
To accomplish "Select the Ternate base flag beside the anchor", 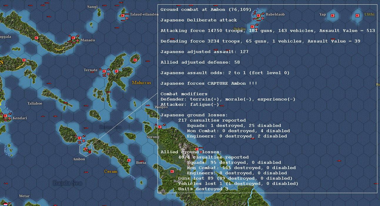I will (x=104, y=71).
